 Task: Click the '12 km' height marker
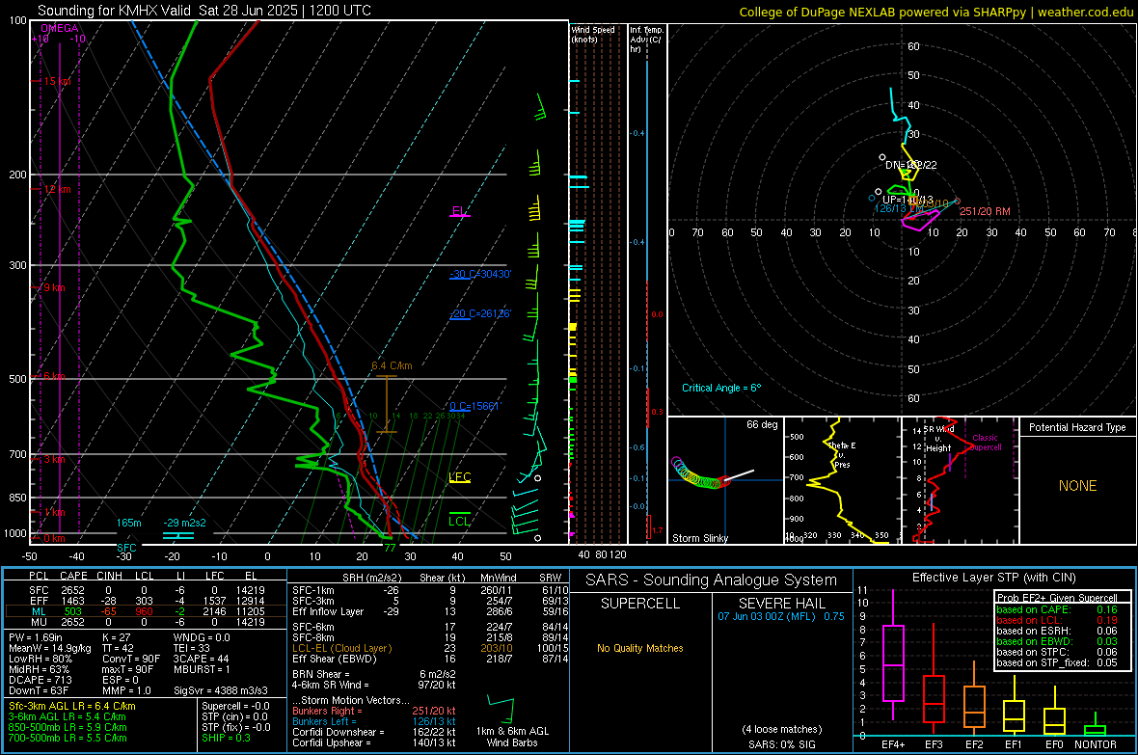tap(57, 190)
